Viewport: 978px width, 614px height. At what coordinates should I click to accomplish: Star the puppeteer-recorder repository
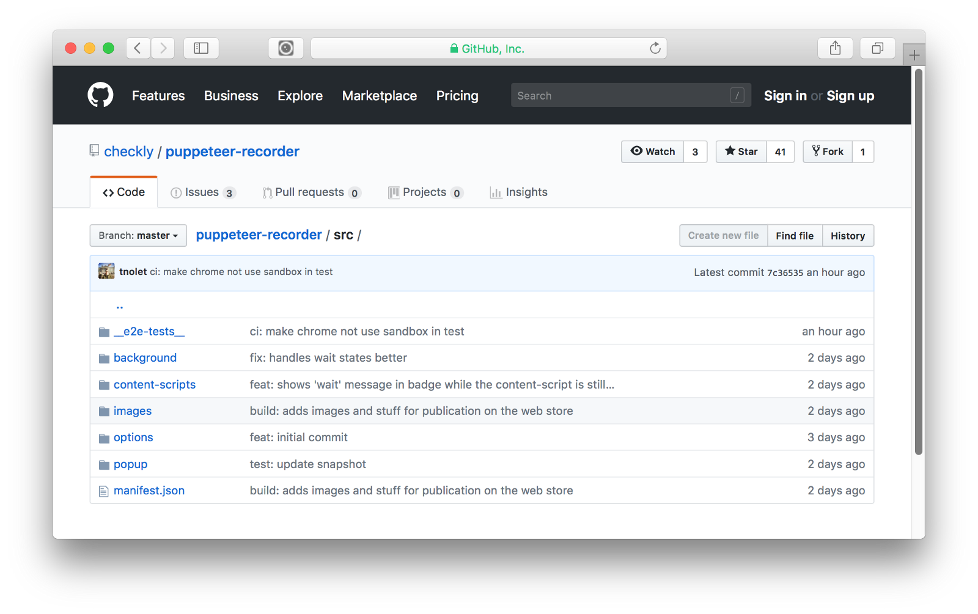pos(741,152)
